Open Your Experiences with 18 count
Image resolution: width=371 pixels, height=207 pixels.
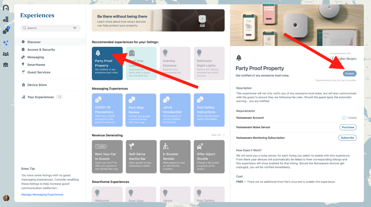42,97
